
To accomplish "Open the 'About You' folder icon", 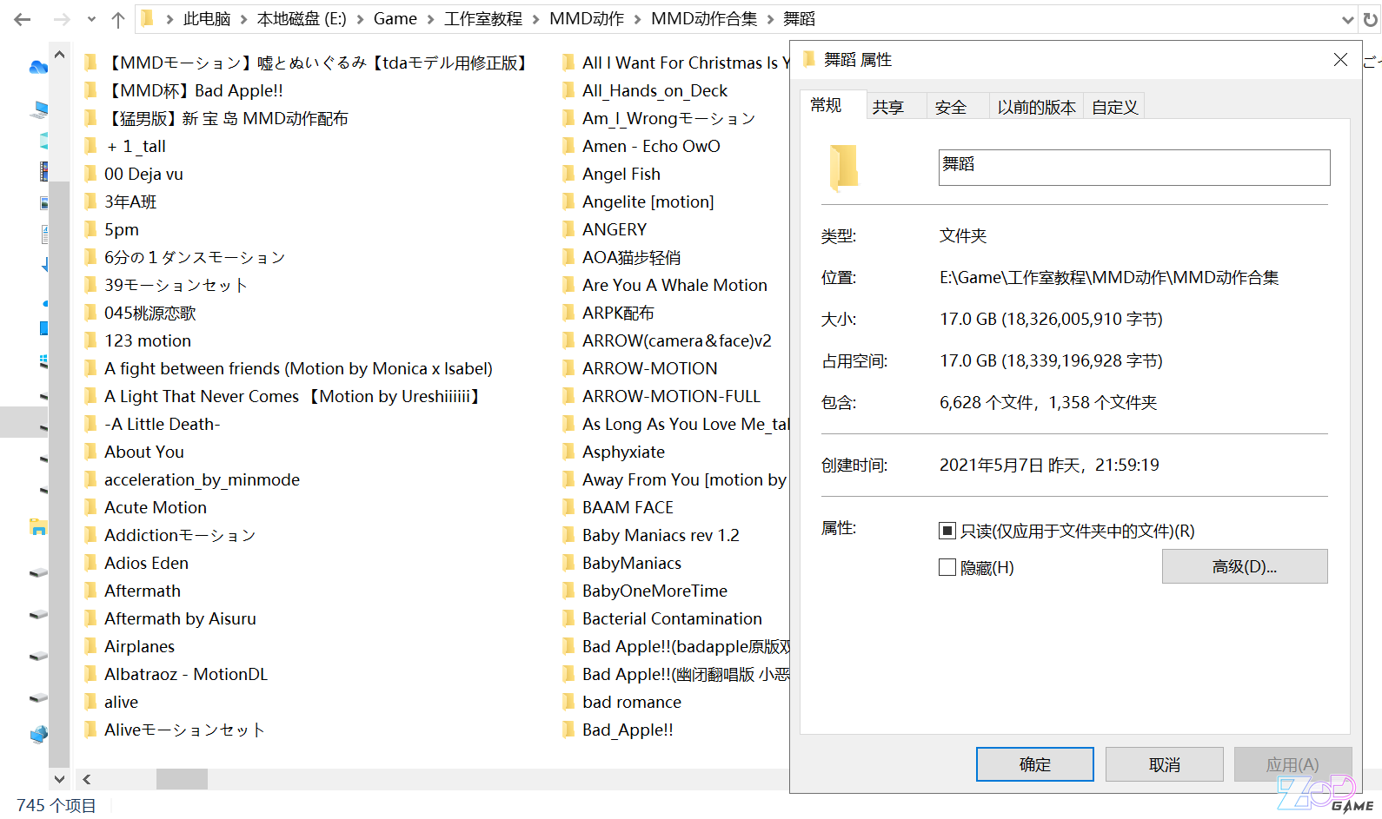I will 90,452.
